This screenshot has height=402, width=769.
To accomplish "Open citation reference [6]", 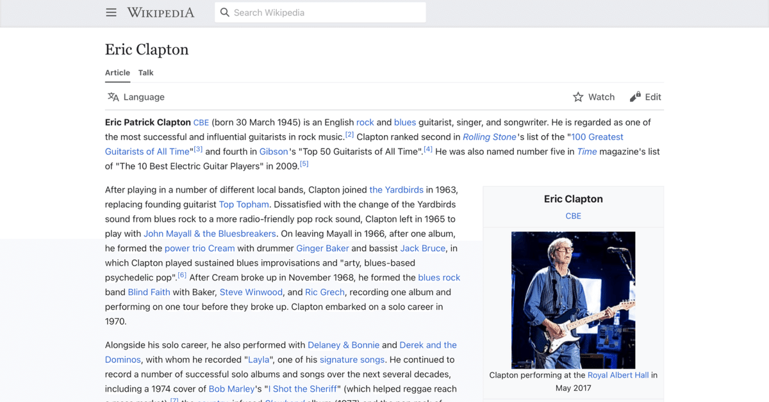I will (182, 275).
